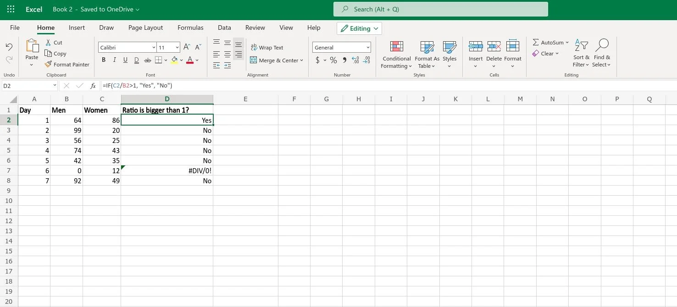Click the fx Insert Function icon
Viewport: 677px width, 307px height.
pyautogui.click(x=93, y=86)
